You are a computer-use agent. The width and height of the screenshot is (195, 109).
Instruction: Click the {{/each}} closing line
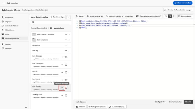tap(83, 28)
